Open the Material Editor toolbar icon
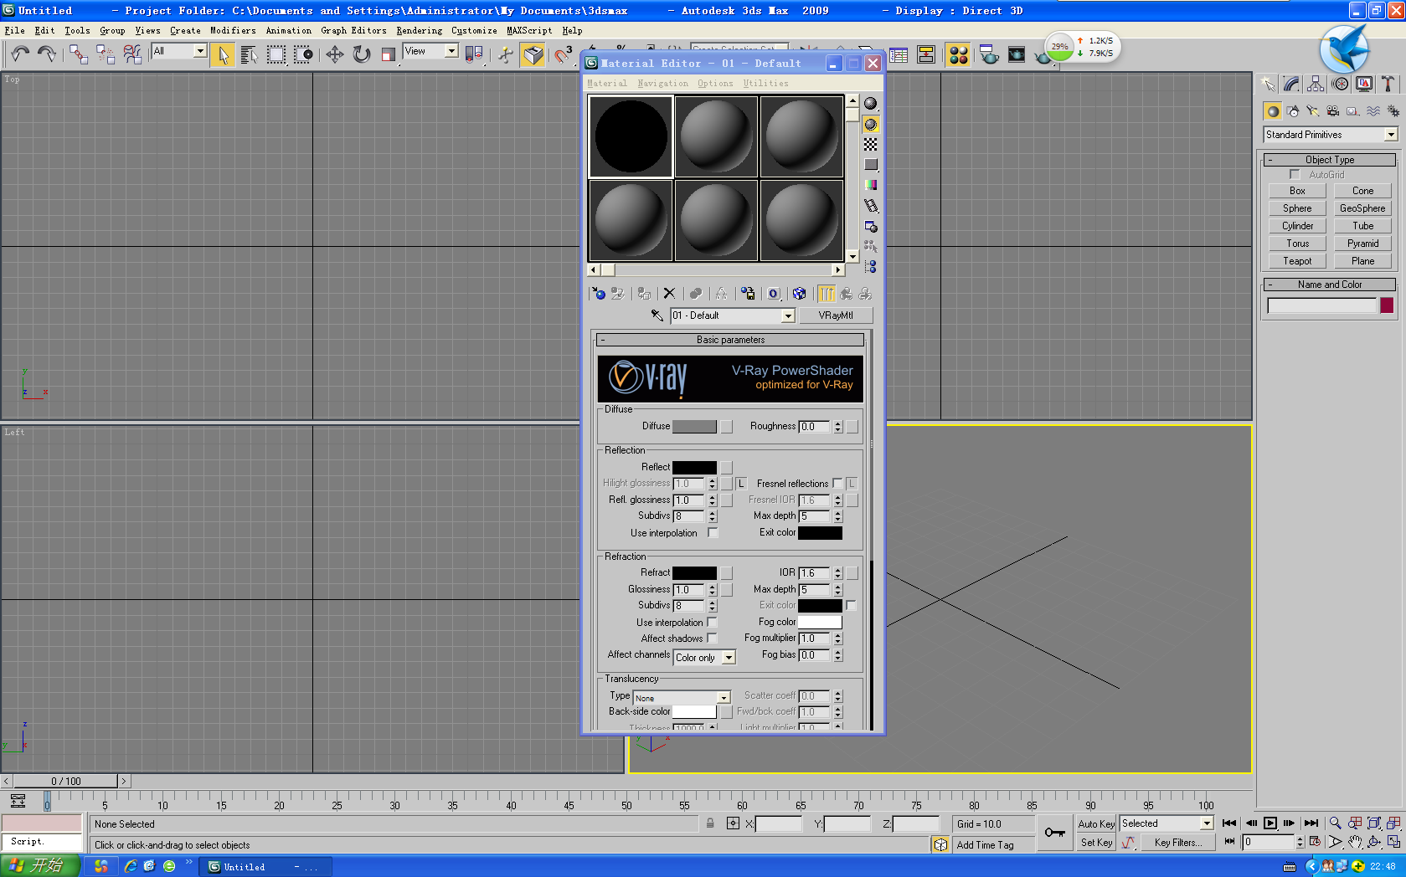The image size is (1406, 877). click(959, 55)
